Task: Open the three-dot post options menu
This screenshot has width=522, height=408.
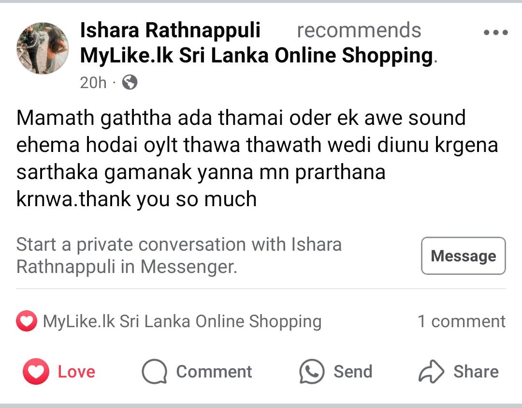Action: [x=495, y=33]
